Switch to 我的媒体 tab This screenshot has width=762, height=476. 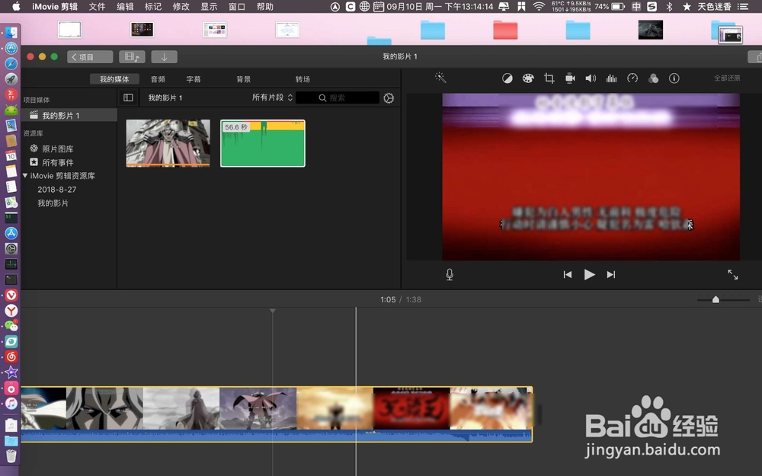coord(115,79)
